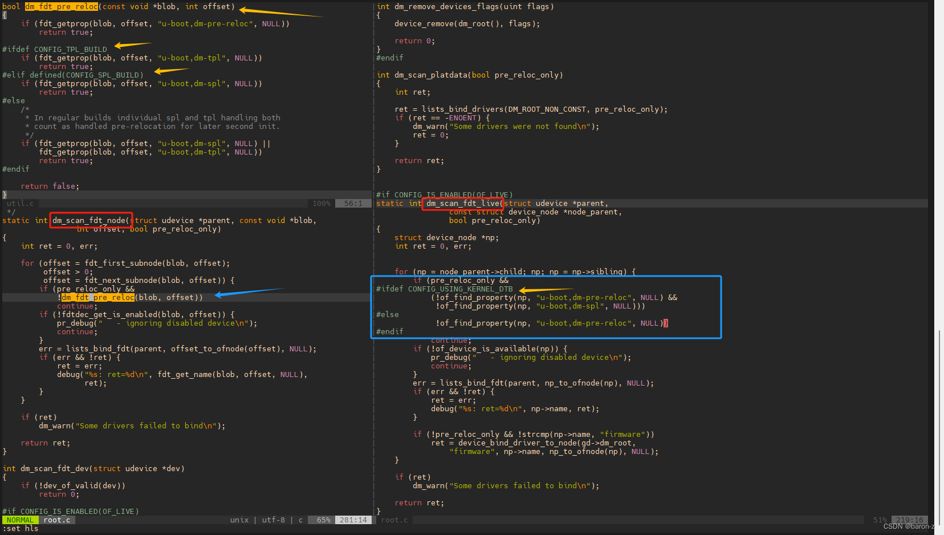The width and height of the screenshot is (944, 535).
Task: Click 'if (!of_device_is_available(np)) {' line
Action: [490, 348]
